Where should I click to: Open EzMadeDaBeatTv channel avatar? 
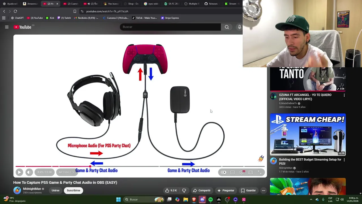pyautogui.click(x=273, y=96)
